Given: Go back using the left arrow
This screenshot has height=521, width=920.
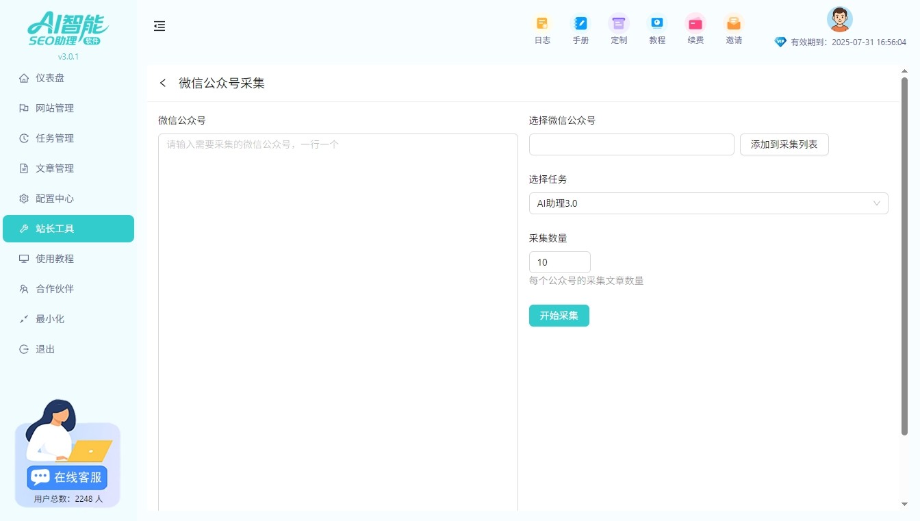Looking at the screenshot, I should (x=163, y=83).
